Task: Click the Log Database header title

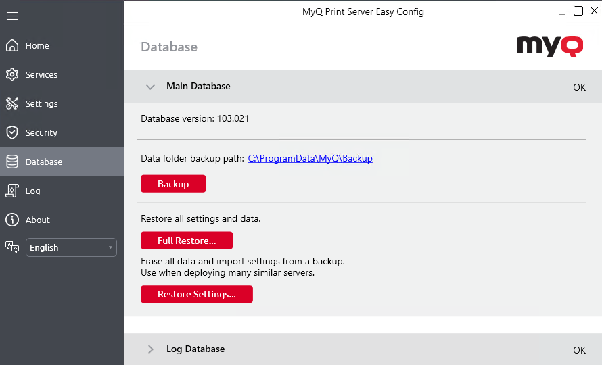Action: point(195,349)
